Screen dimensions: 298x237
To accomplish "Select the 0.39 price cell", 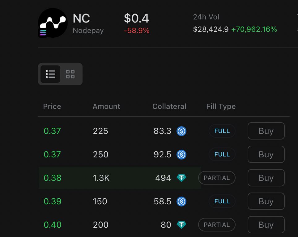I will click(53, 201).
